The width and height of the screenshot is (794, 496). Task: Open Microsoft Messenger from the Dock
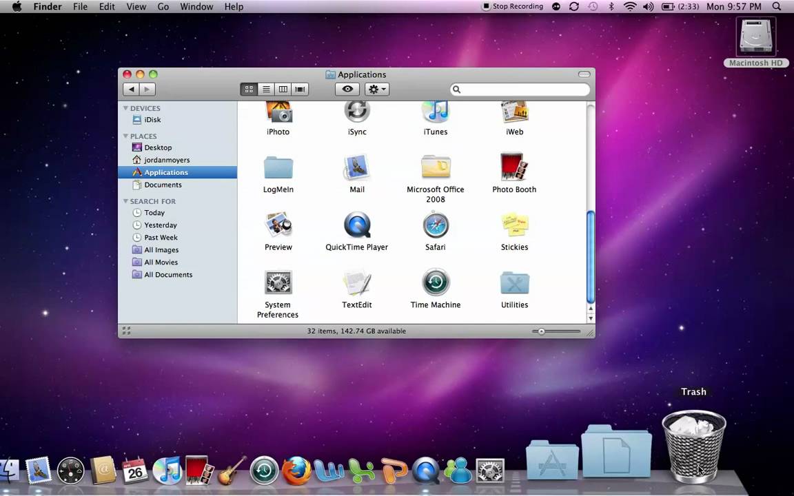click(x=458, y=471)
